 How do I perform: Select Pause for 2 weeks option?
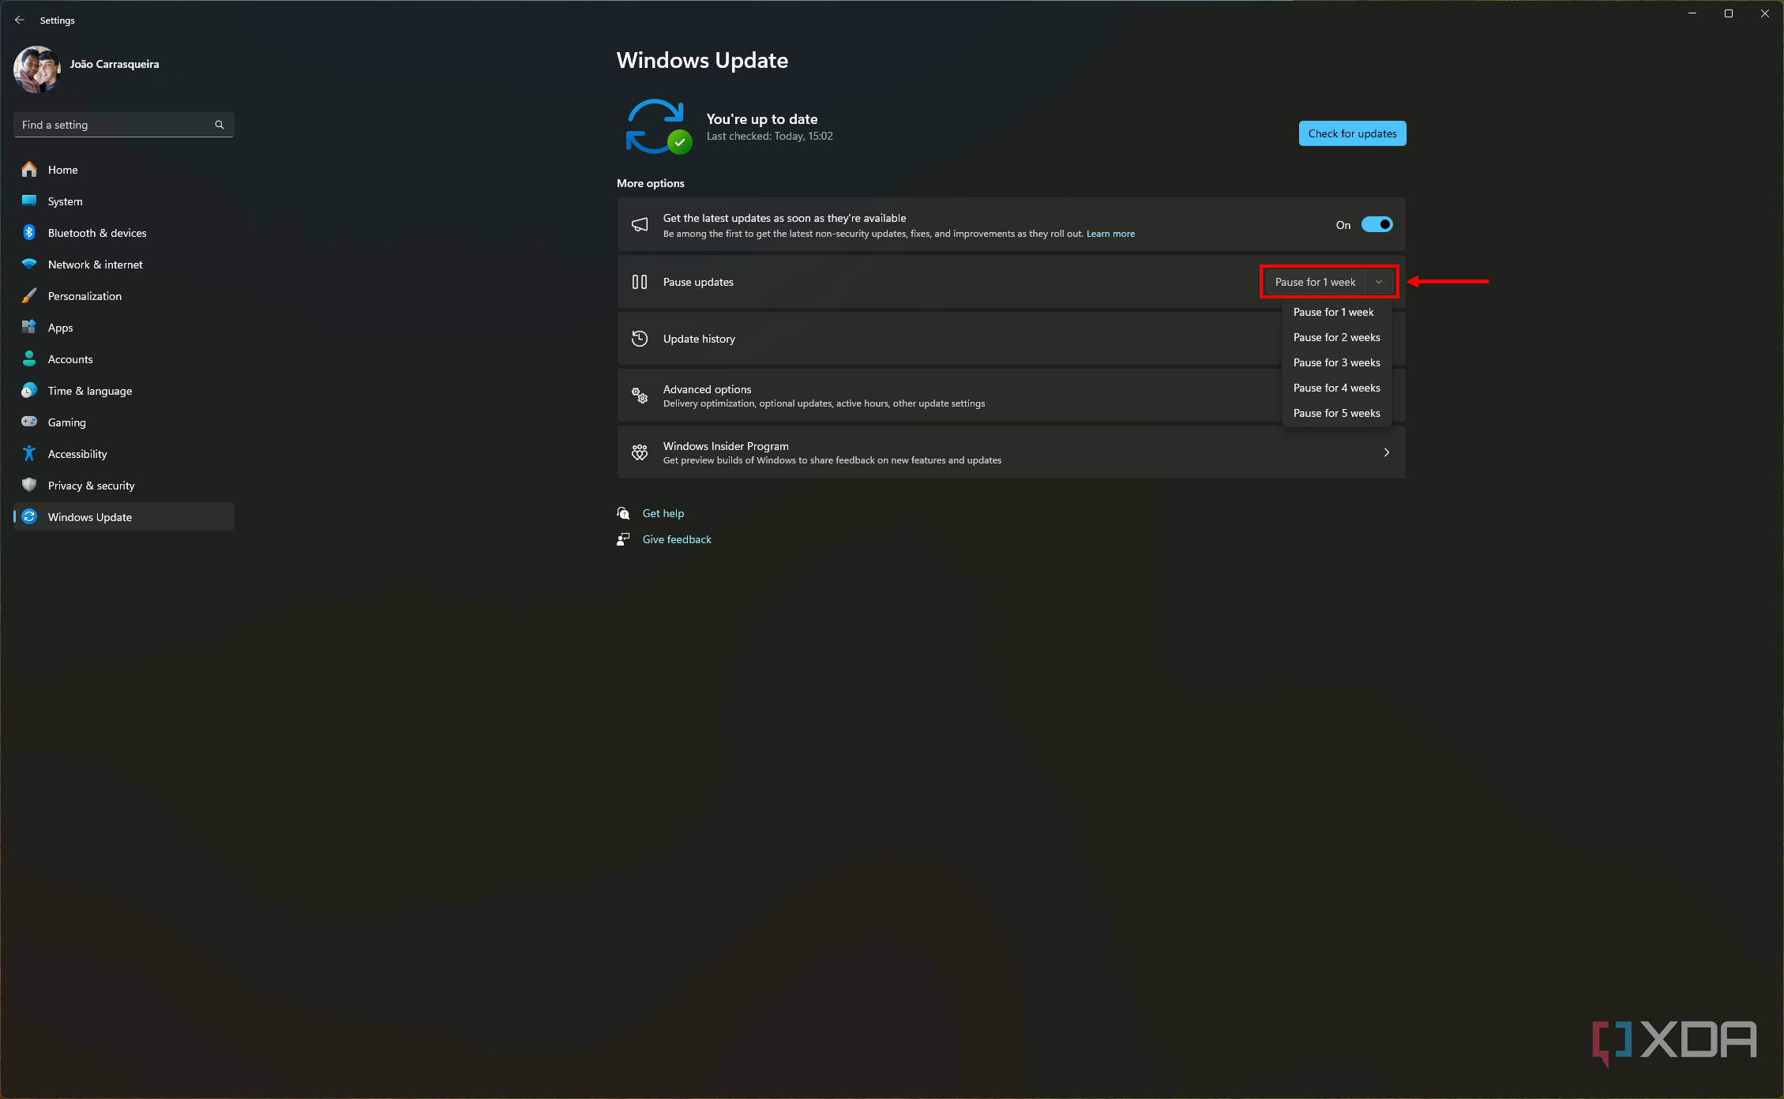1336,337
